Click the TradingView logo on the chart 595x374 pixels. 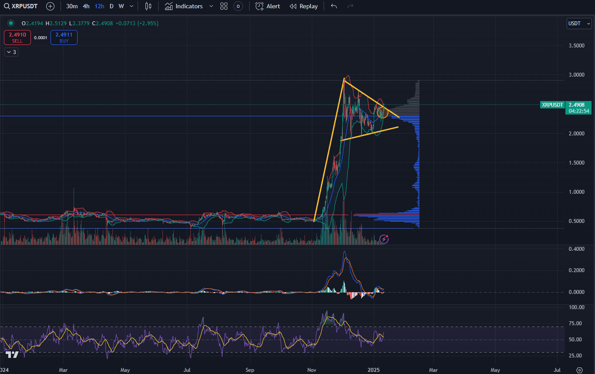point(12,355)
